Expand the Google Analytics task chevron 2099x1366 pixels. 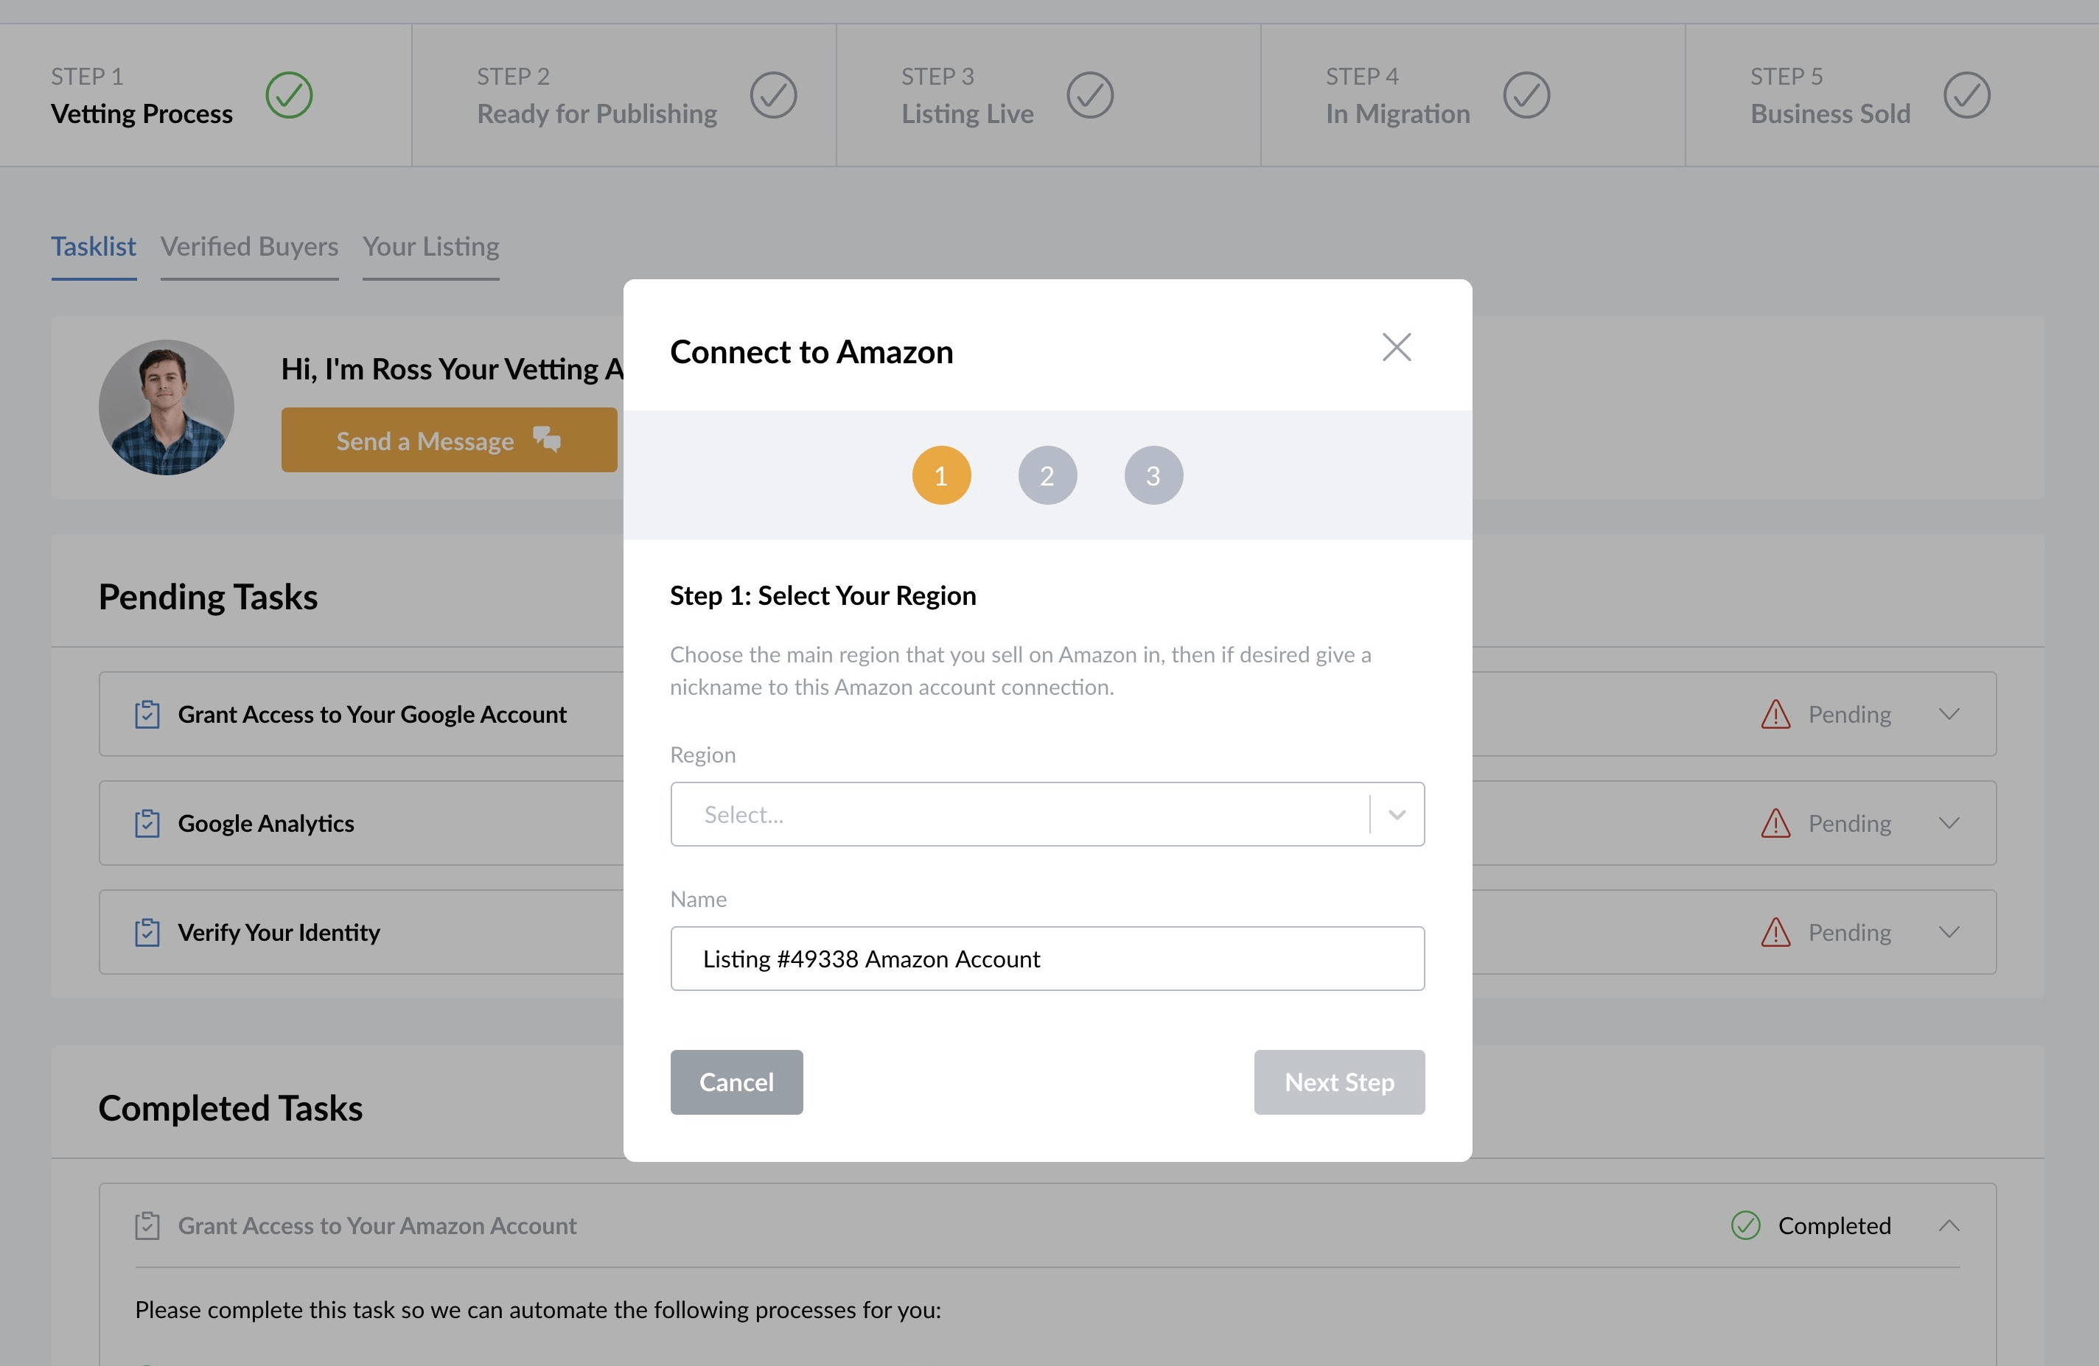pyautogui.click(x=1949, y=823)
